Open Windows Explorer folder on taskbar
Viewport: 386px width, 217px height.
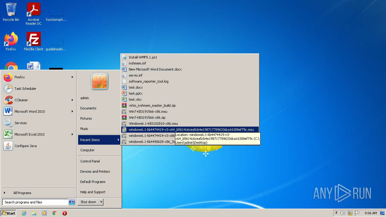pos(34,213)
